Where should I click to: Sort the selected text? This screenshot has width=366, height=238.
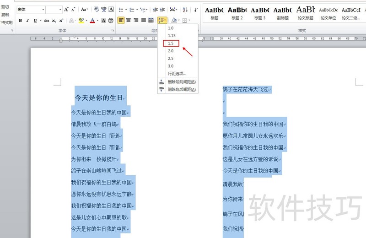pyautogui.click(x=185, y=10)
